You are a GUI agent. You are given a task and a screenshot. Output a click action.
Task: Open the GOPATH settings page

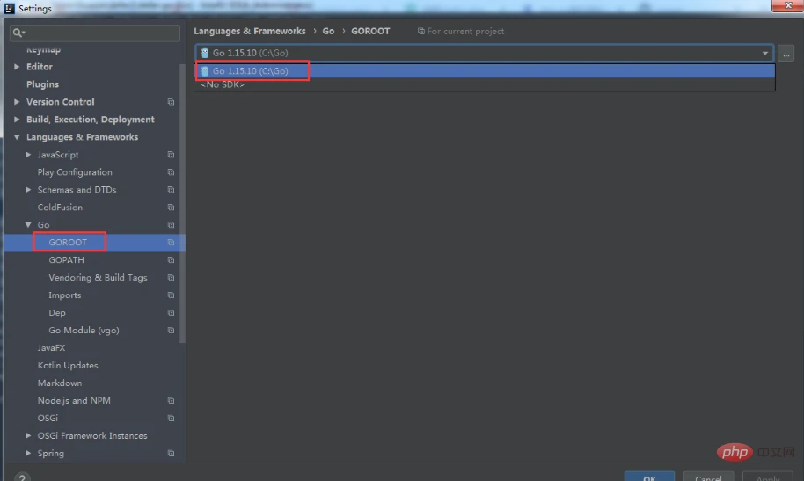pyautogui.click(x=66, y=260)
